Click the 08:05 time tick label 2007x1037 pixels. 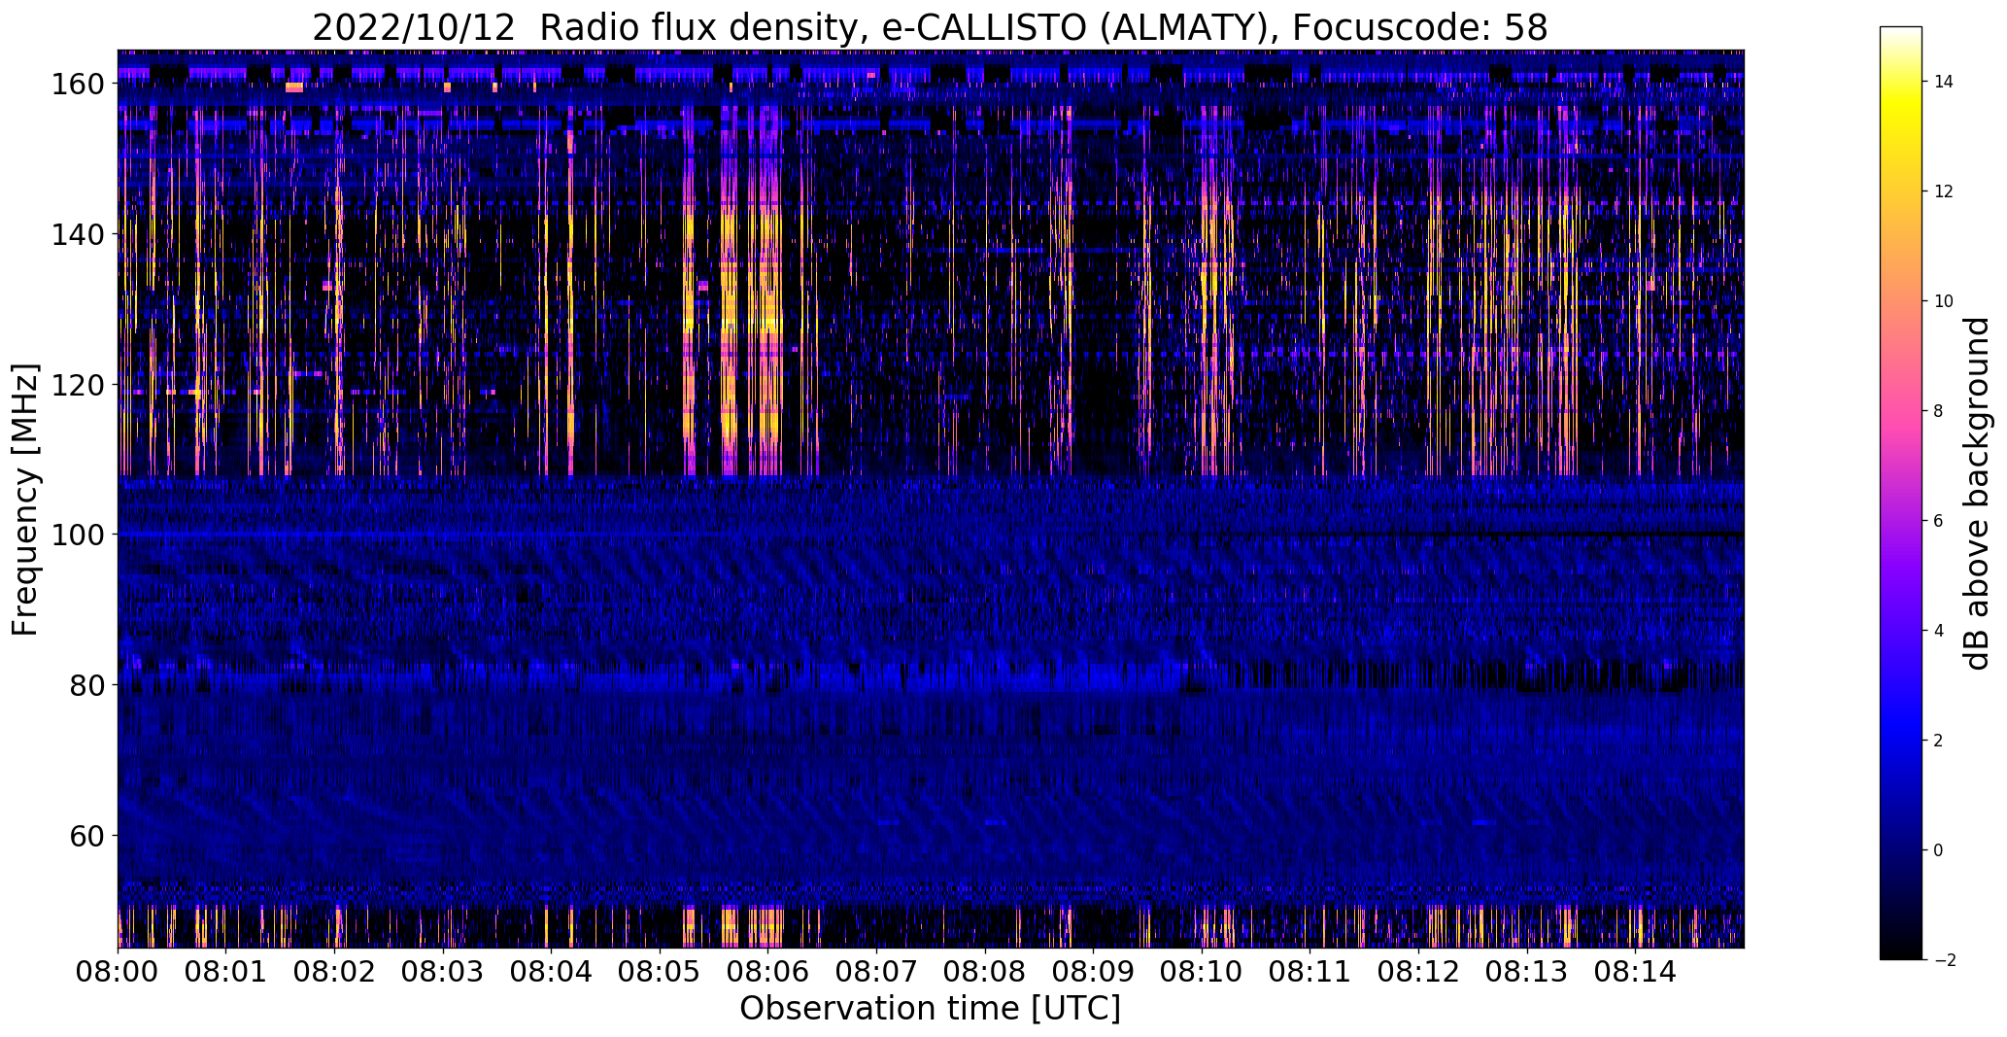coord(661,971)
